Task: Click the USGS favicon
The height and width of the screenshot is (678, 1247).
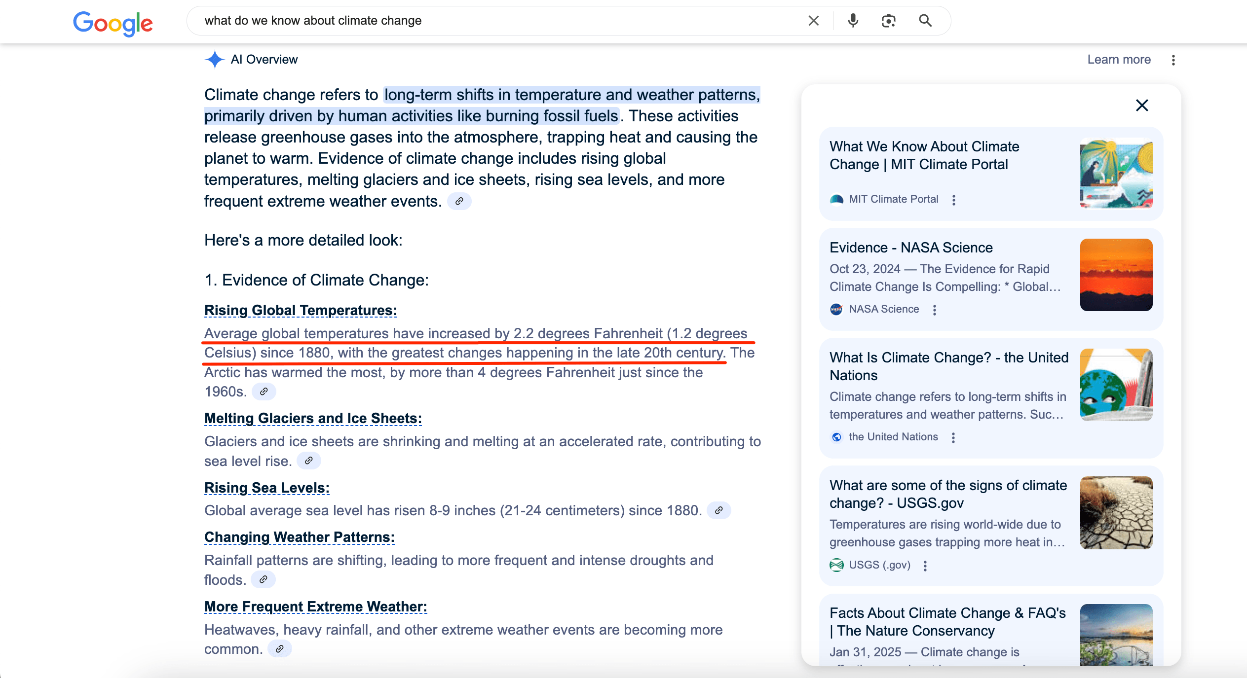Action: (x=836, y=565)
